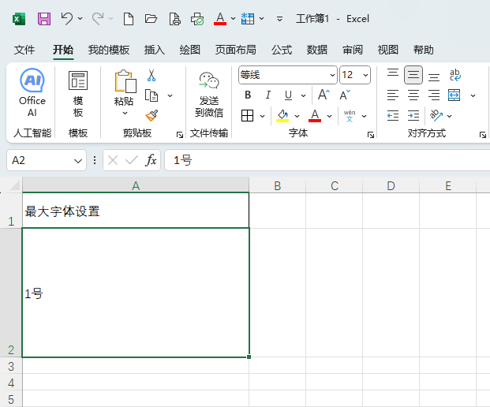Click the Format Painter brush
Screen dimensions: 490x407
pos(151,115)
